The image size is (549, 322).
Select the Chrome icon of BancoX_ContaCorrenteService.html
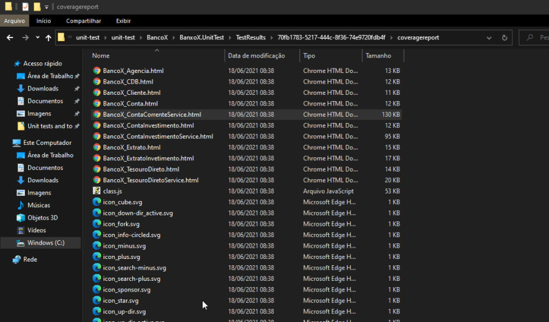[x=97, y=115]
